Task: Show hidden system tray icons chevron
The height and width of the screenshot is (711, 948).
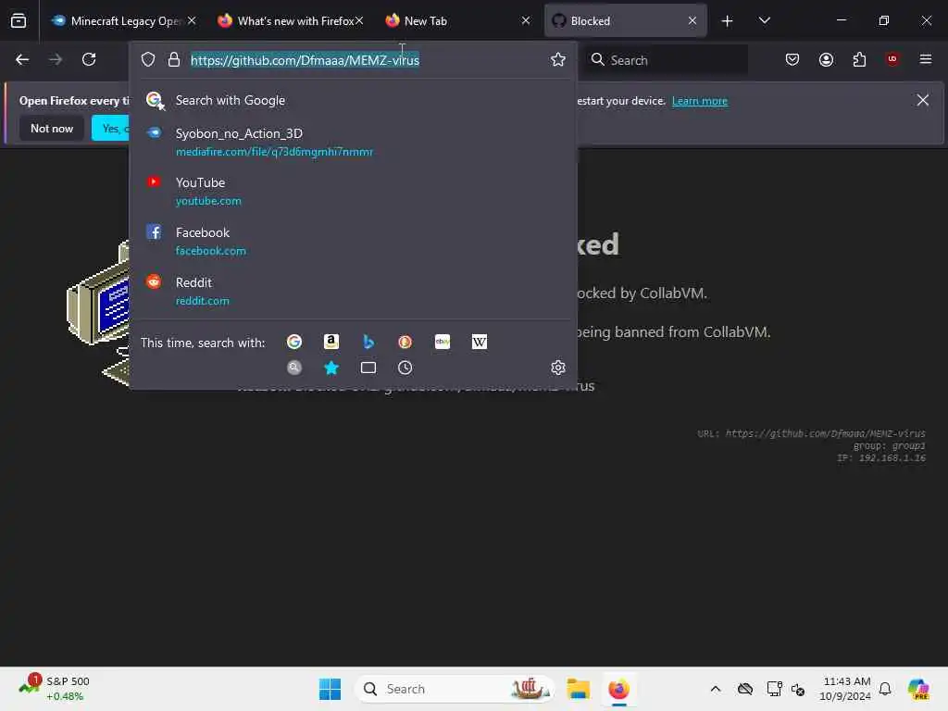Action: point(716,689)
